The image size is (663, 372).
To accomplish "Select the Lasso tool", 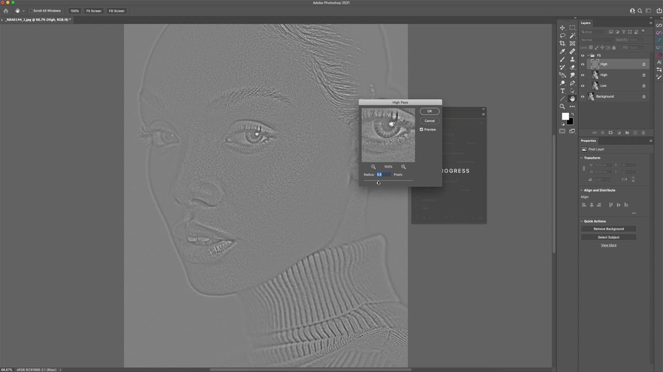I will [563, 36].
